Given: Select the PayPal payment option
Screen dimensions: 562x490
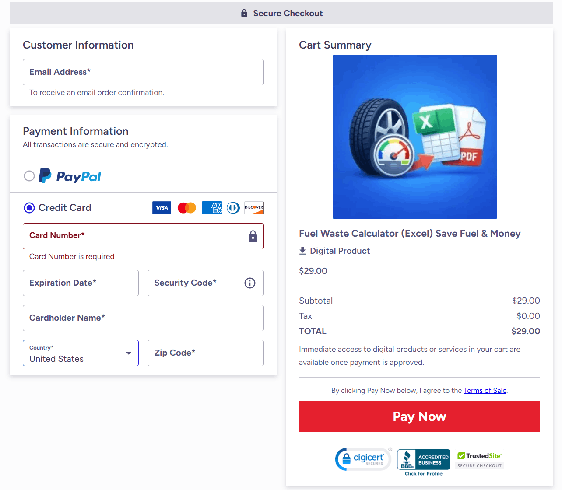Looking at the screenshot, I should click(x=29, y=176).
